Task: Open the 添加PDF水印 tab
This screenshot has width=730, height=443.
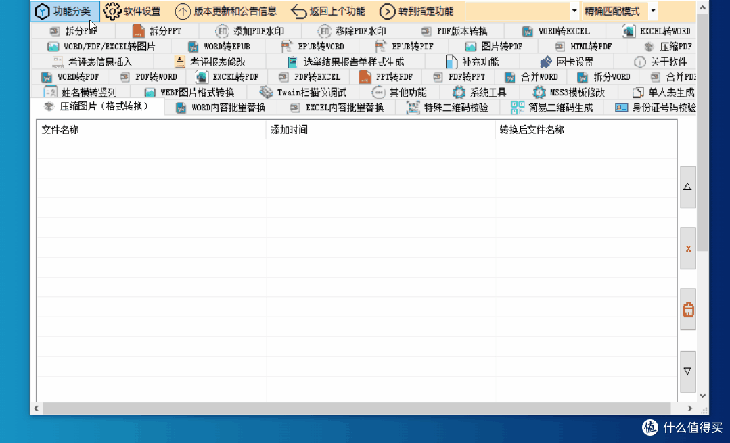Action: pos(250,31)
